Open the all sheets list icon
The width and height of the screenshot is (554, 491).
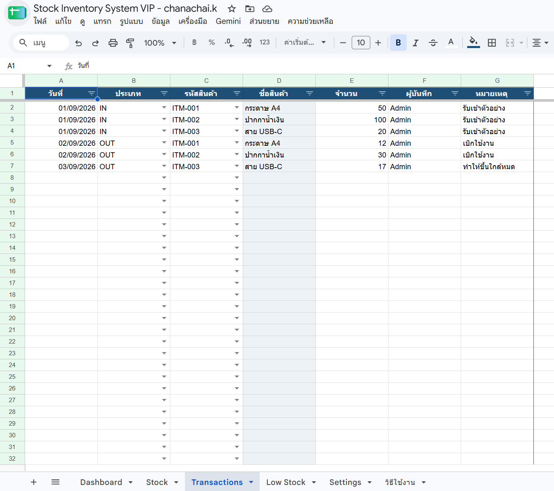pyautogui.click(x=56, y=482)
